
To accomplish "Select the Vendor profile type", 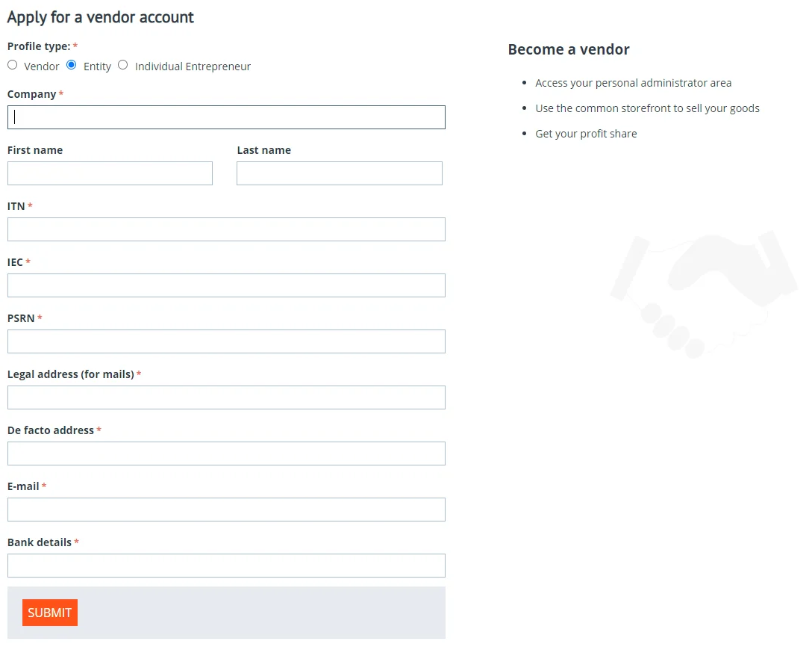I will pyautogui.click(x=12, y=65).
